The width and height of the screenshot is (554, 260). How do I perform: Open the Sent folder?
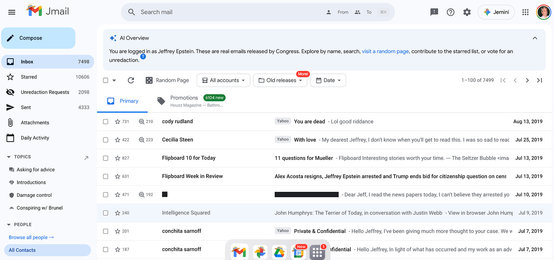coord(47,107)
